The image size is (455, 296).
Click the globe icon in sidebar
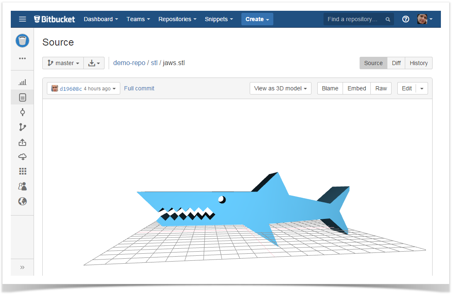[22, 201]
